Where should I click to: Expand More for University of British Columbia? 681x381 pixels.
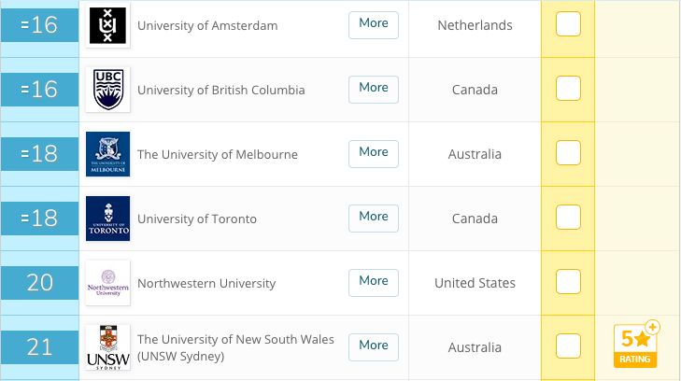374,90
